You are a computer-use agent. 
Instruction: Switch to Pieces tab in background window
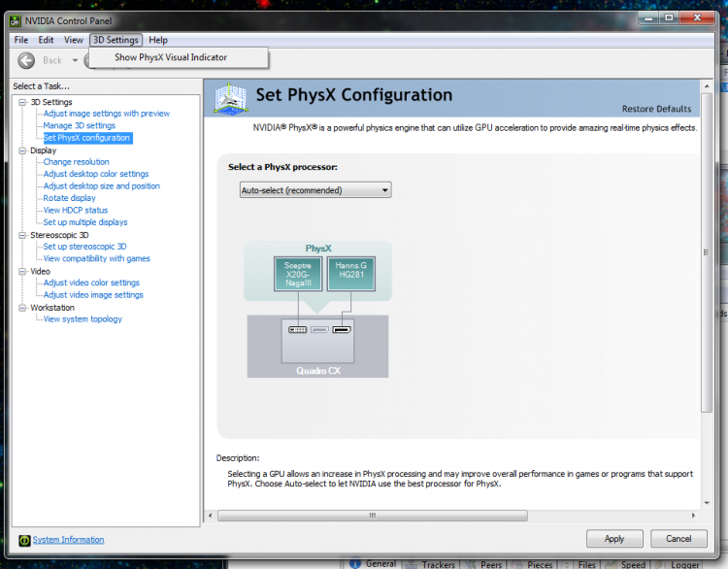tap(533, 564)
